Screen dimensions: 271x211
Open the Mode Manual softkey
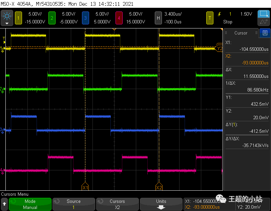coord(30,204)
